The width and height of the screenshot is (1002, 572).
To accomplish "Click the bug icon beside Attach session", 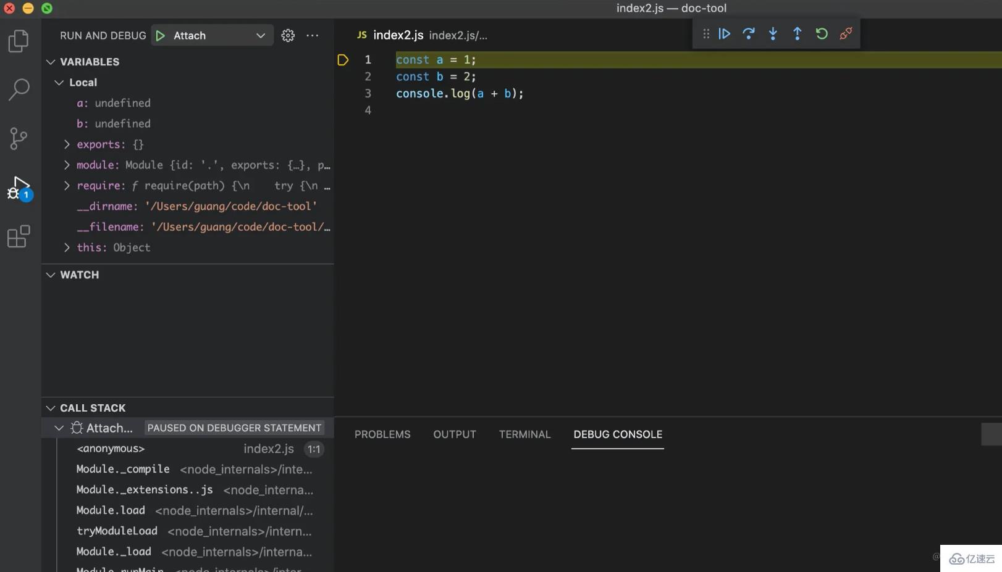I will 77,428.
